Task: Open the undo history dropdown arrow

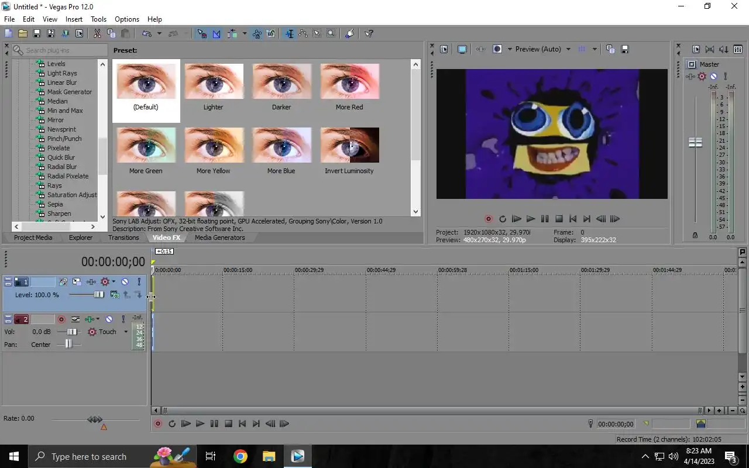Action: pyautogui.click(x=159, y=34)
